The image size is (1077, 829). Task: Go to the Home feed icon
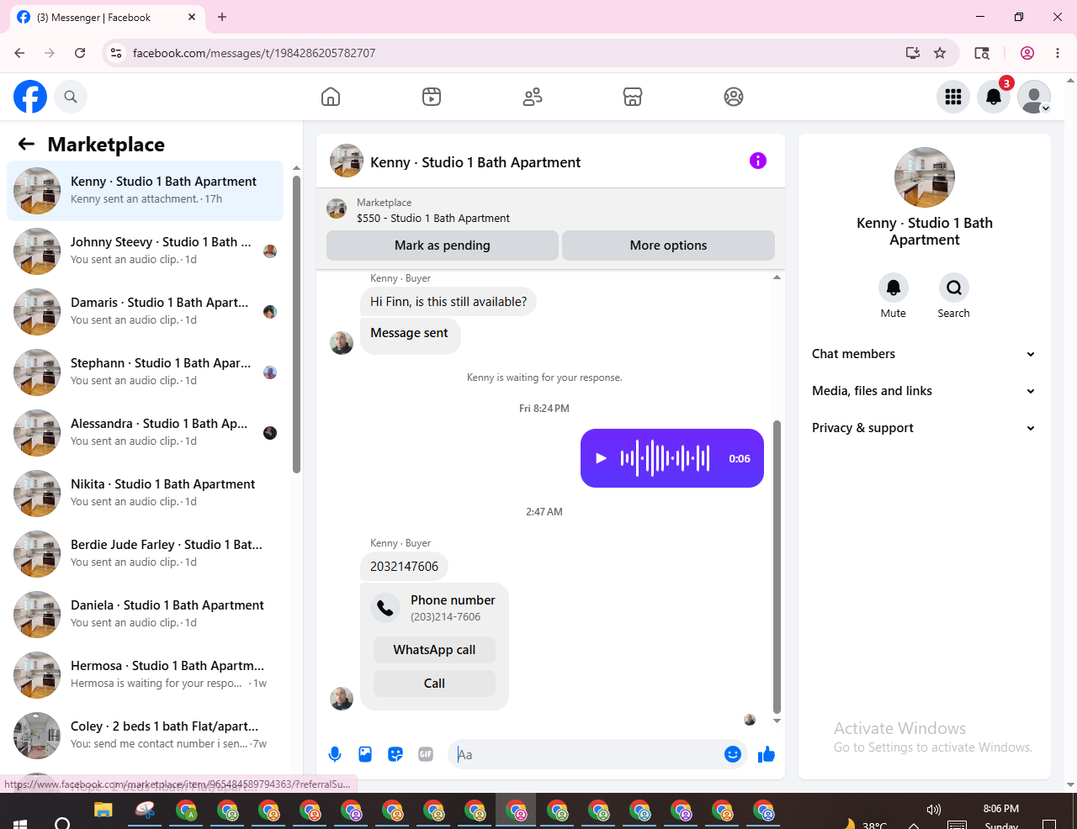coord(331,97)
